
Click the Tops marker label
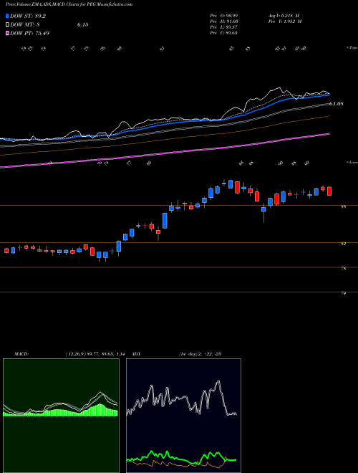pos(352,48)
